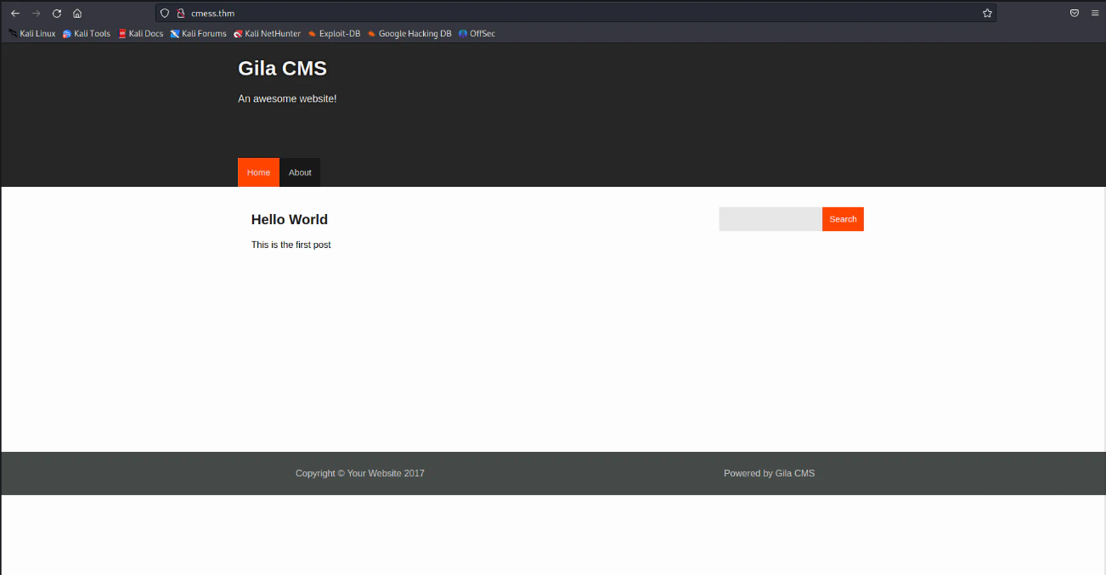Switch to the About page tab
Viewport: 1106px width, 575px height.
(x=300, y=172)
